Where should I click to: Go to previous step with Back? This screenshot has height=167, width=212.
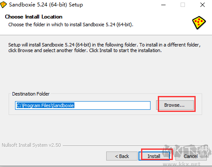(122, 156)
